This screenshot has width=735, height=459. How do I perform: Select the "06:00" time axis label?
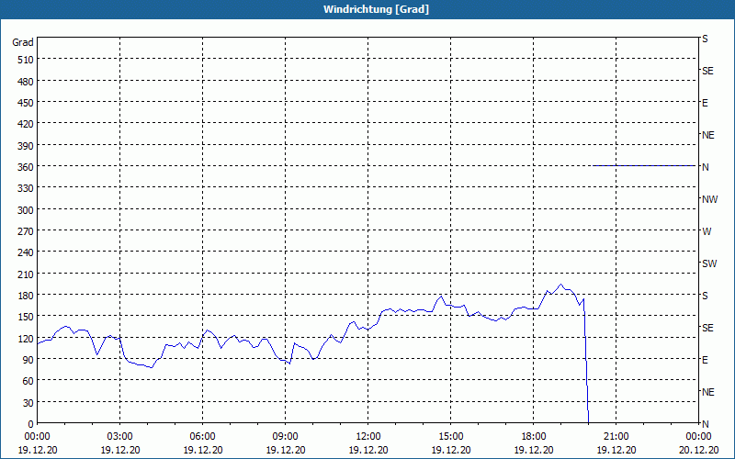point(202,437)
